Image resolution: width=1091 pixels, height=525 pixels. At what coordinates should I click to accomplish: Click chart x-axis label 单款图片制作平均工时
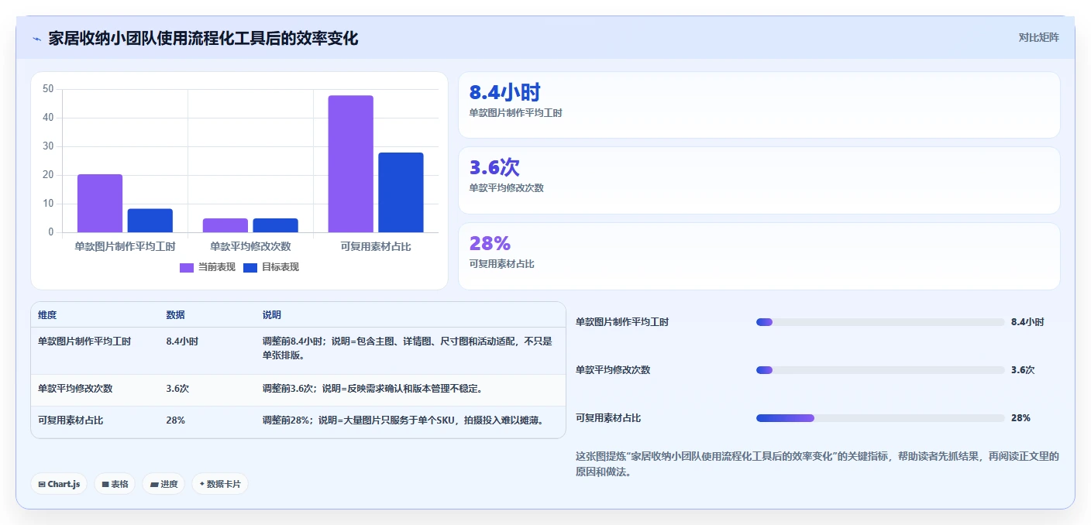tap(125, 246)
